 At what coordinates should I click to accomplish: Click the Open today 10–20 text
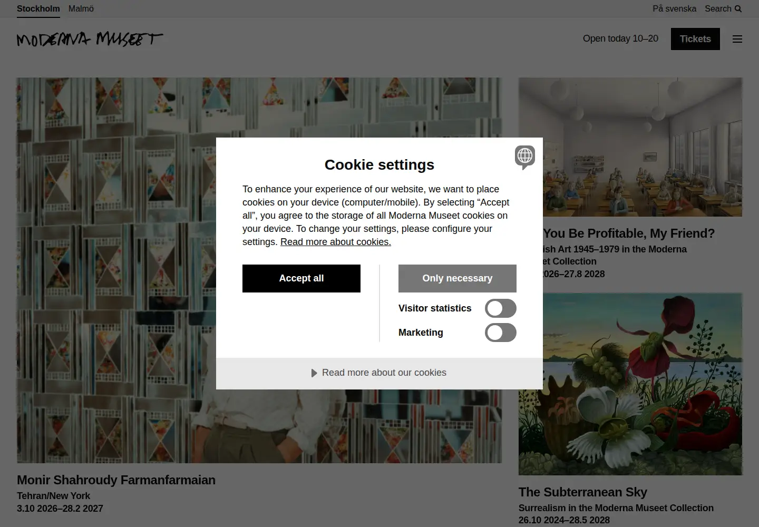(620, 39)
